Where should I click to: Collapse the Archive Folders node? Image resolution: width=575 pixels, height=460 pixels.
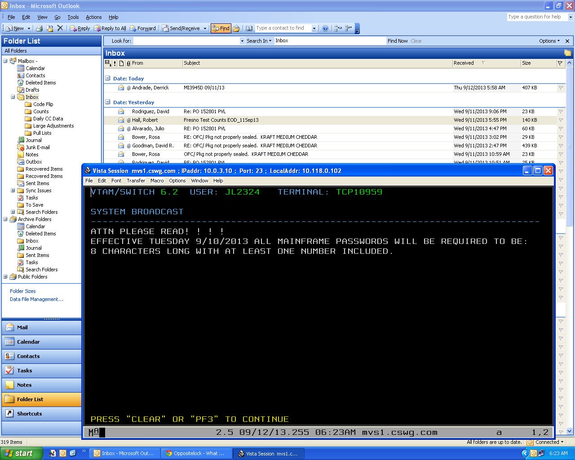point(5,219)
